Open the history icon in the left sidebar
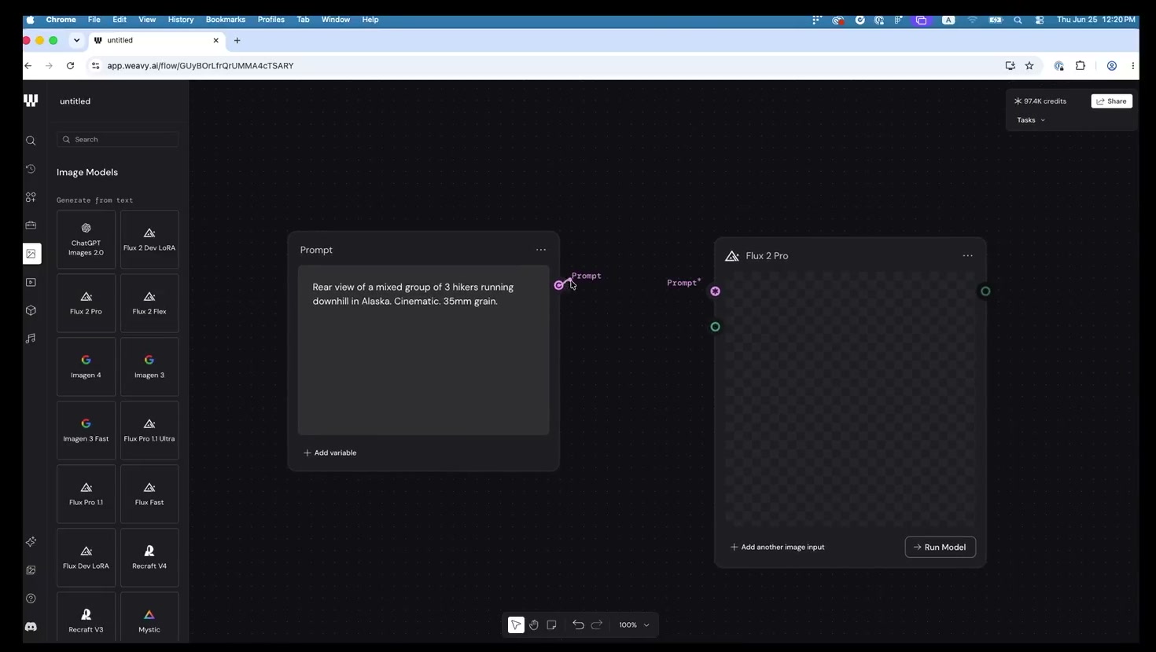This screenshot has width=1156, height=652. (x=31, y=169)
